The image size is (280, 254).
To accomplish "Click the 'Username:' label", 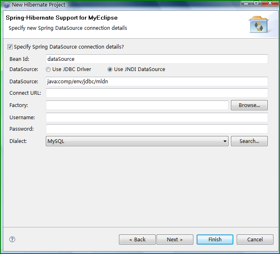I will pyautogui.click(x=22, y=117).
